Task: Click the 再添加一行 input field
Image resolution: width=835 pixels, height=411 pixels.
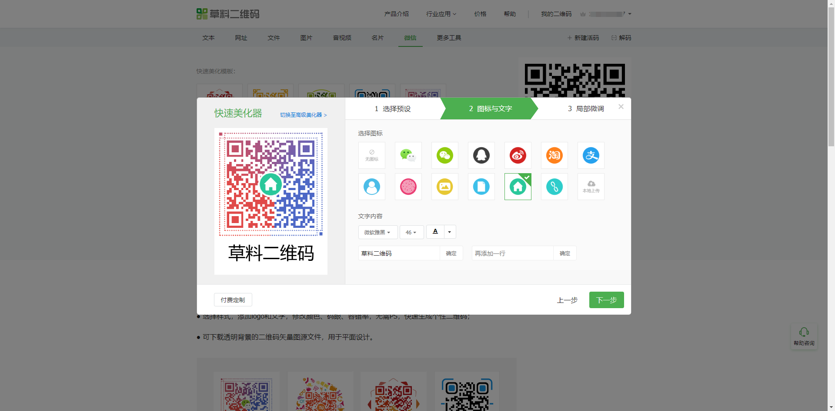Action: (x=513, y=253)
